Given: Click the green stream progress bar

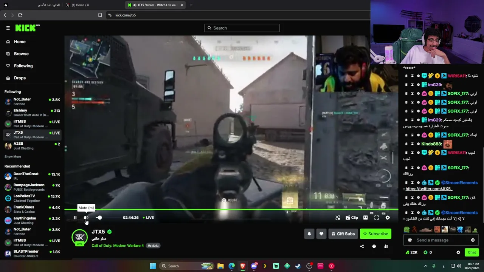Looking at the screenshot, I should point(231,209).
